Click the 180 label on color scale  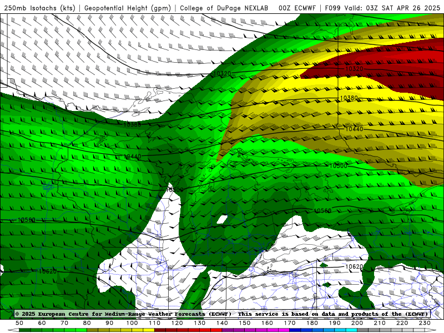coord(312,323)
